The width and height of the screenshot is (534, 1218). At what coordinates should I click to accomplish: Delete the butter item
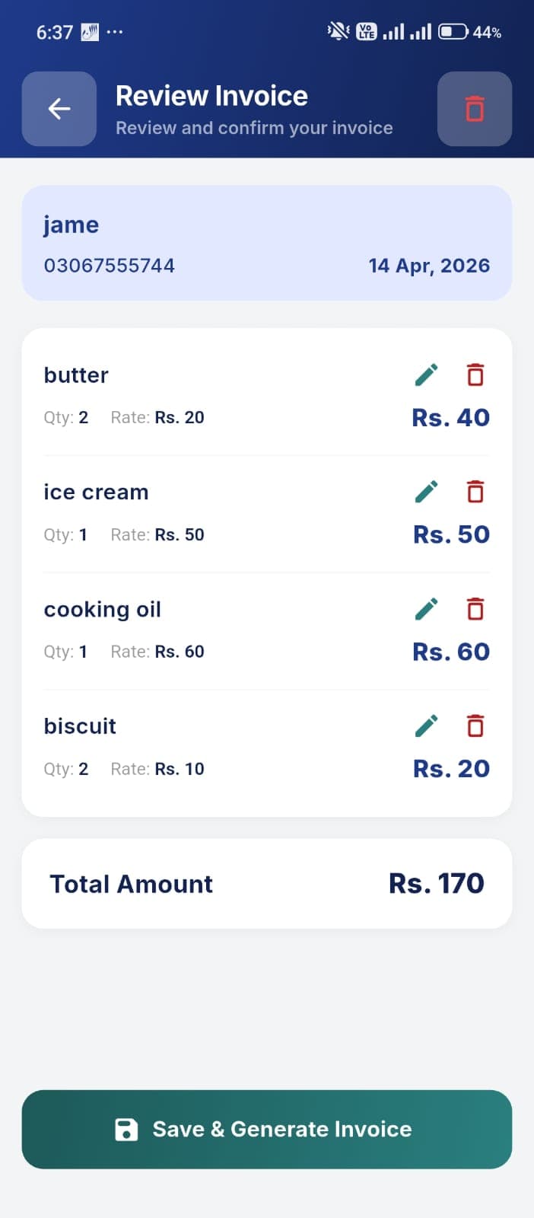(475, 375)
